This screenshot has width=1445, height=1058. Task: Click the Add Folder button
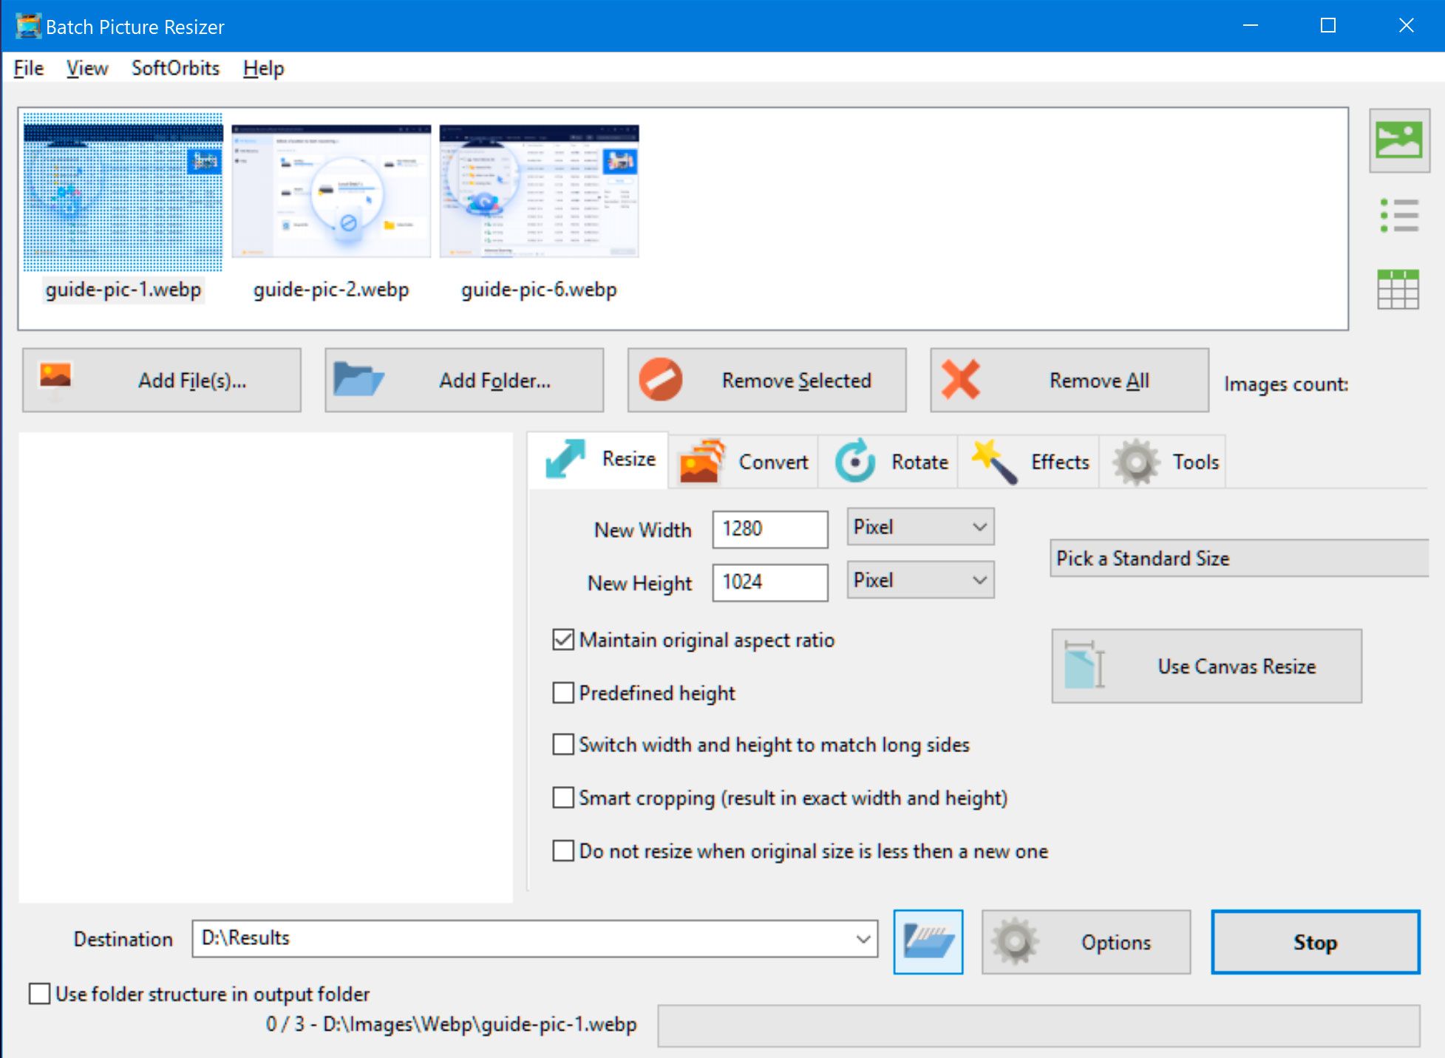(464, 380)
